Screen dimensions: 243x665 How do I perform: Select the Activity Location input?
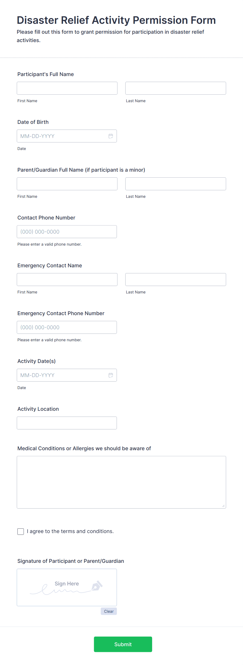[x=67, y=423]
